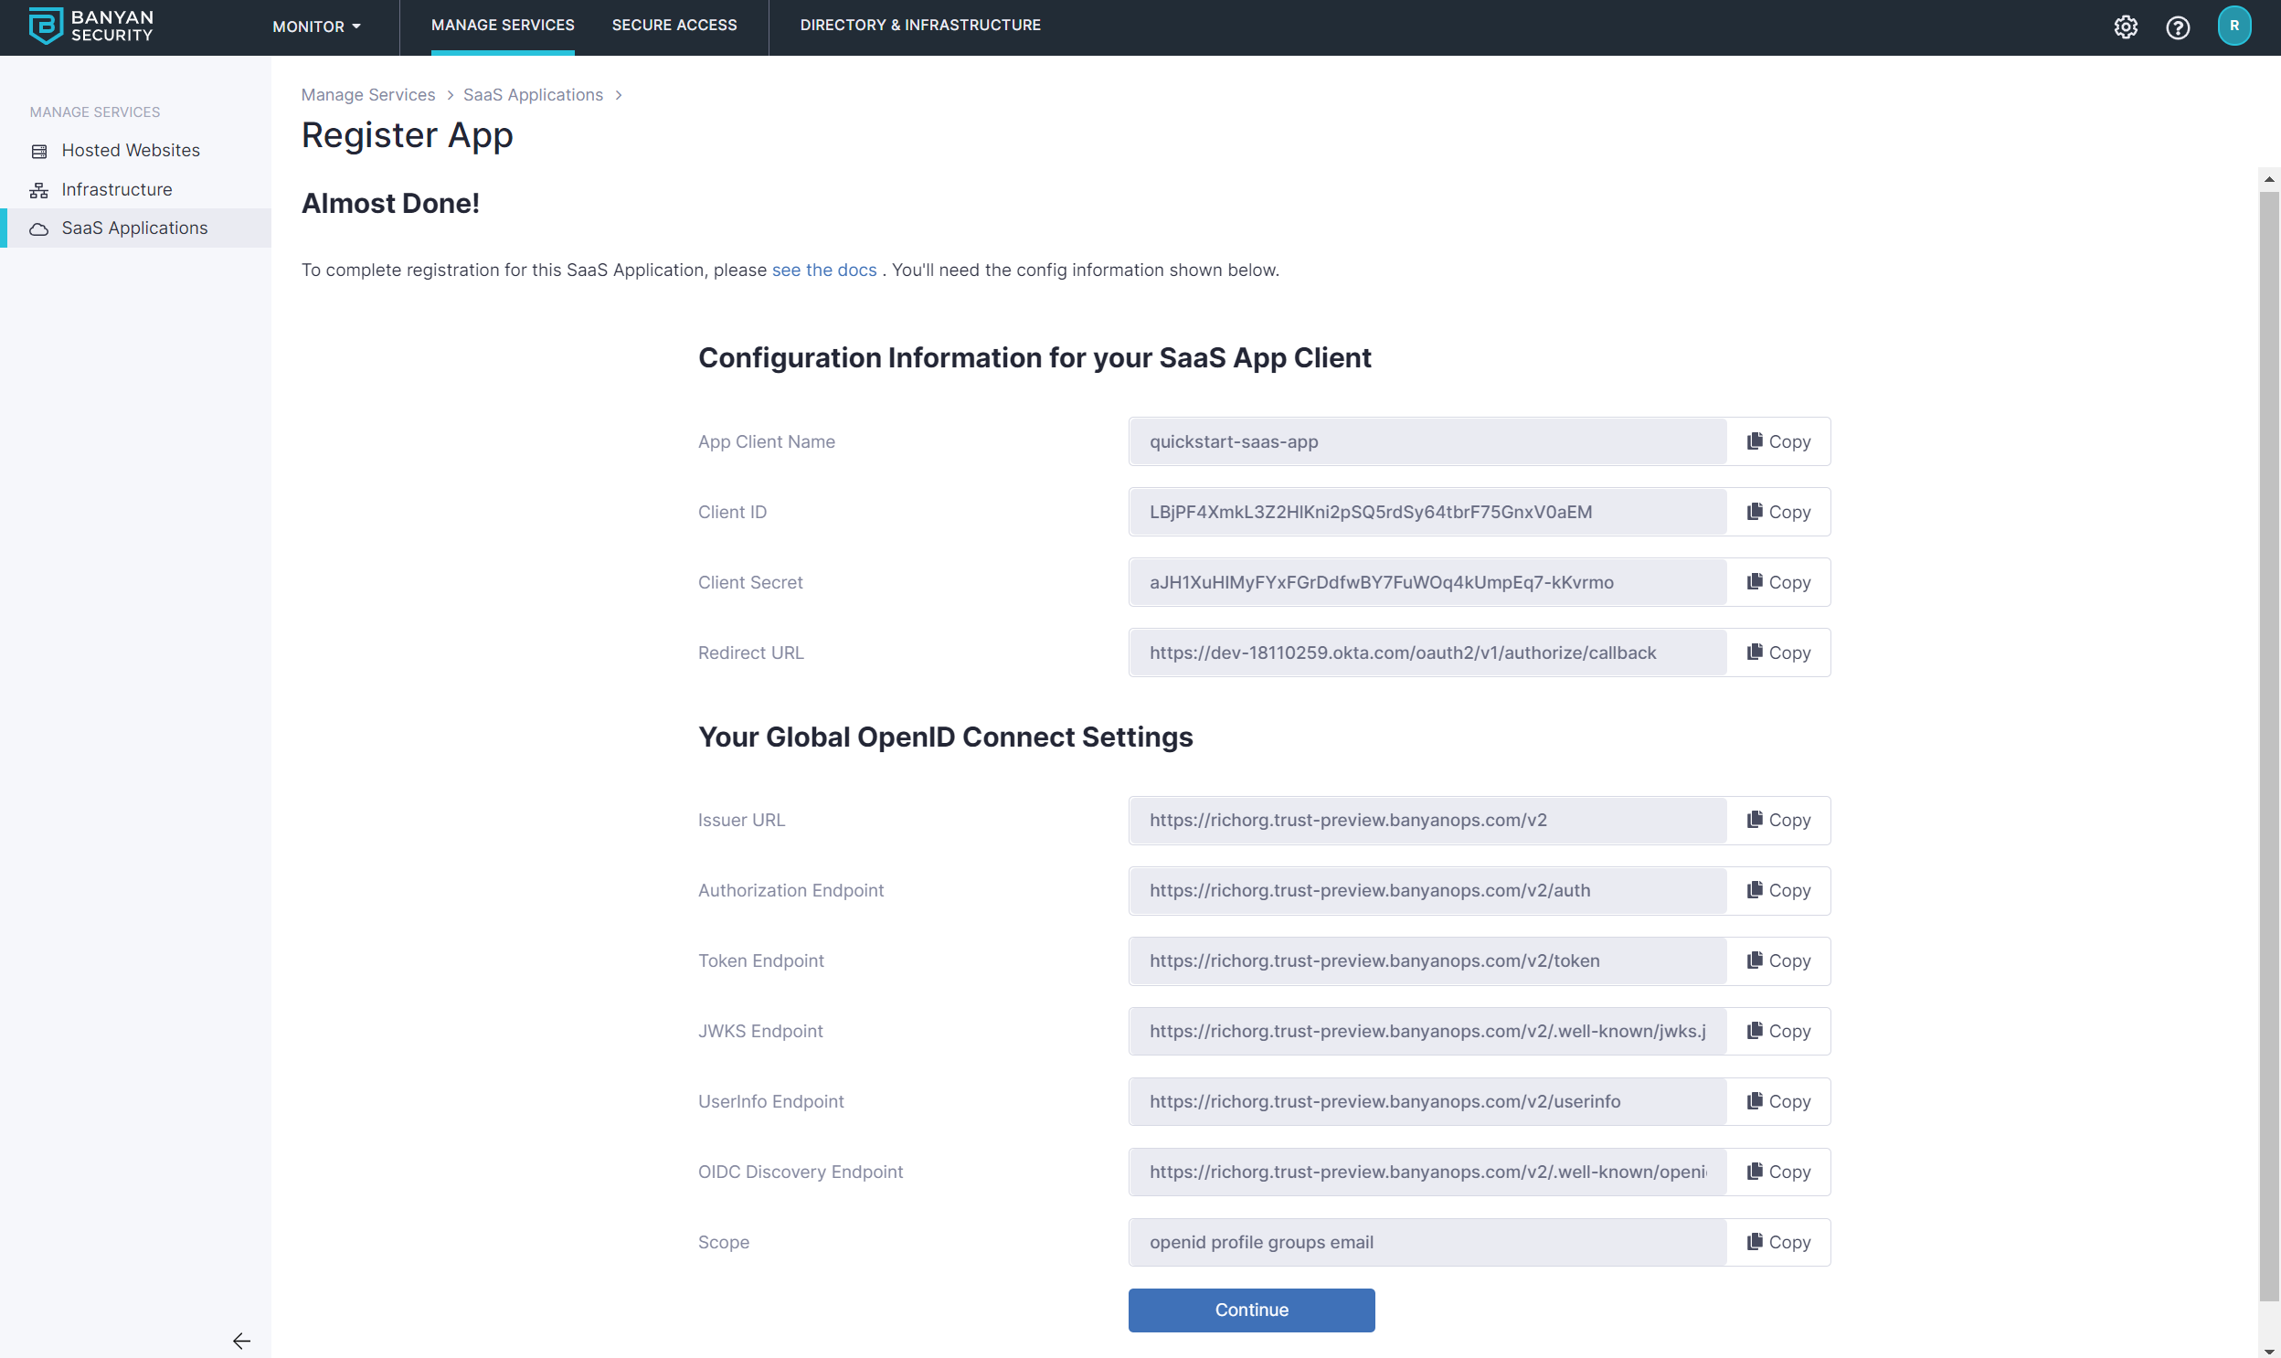This screenshot has width=2281, height=1358.
Task: Click the Banyan Security logo
Action: coord(90,26)
